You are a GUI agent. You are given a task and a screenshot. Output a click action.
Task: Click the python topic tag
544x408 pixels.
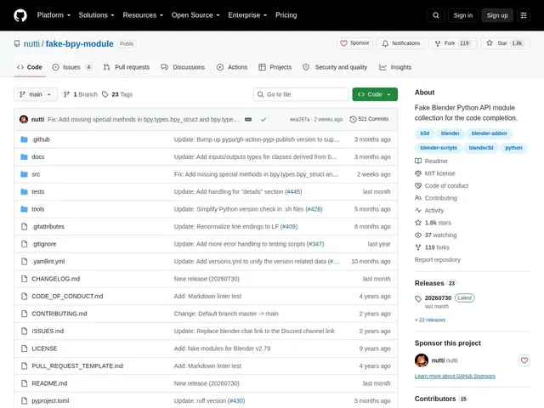pyautogui.click(x=513, y=148)
